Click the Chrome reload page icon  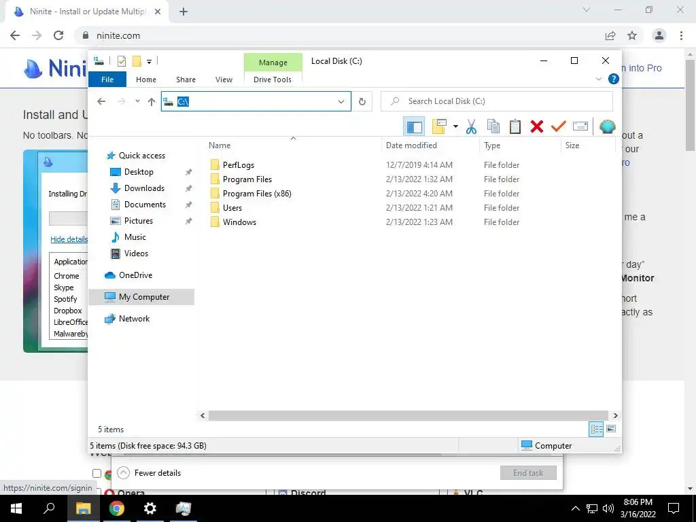click(x=58, y=35)
